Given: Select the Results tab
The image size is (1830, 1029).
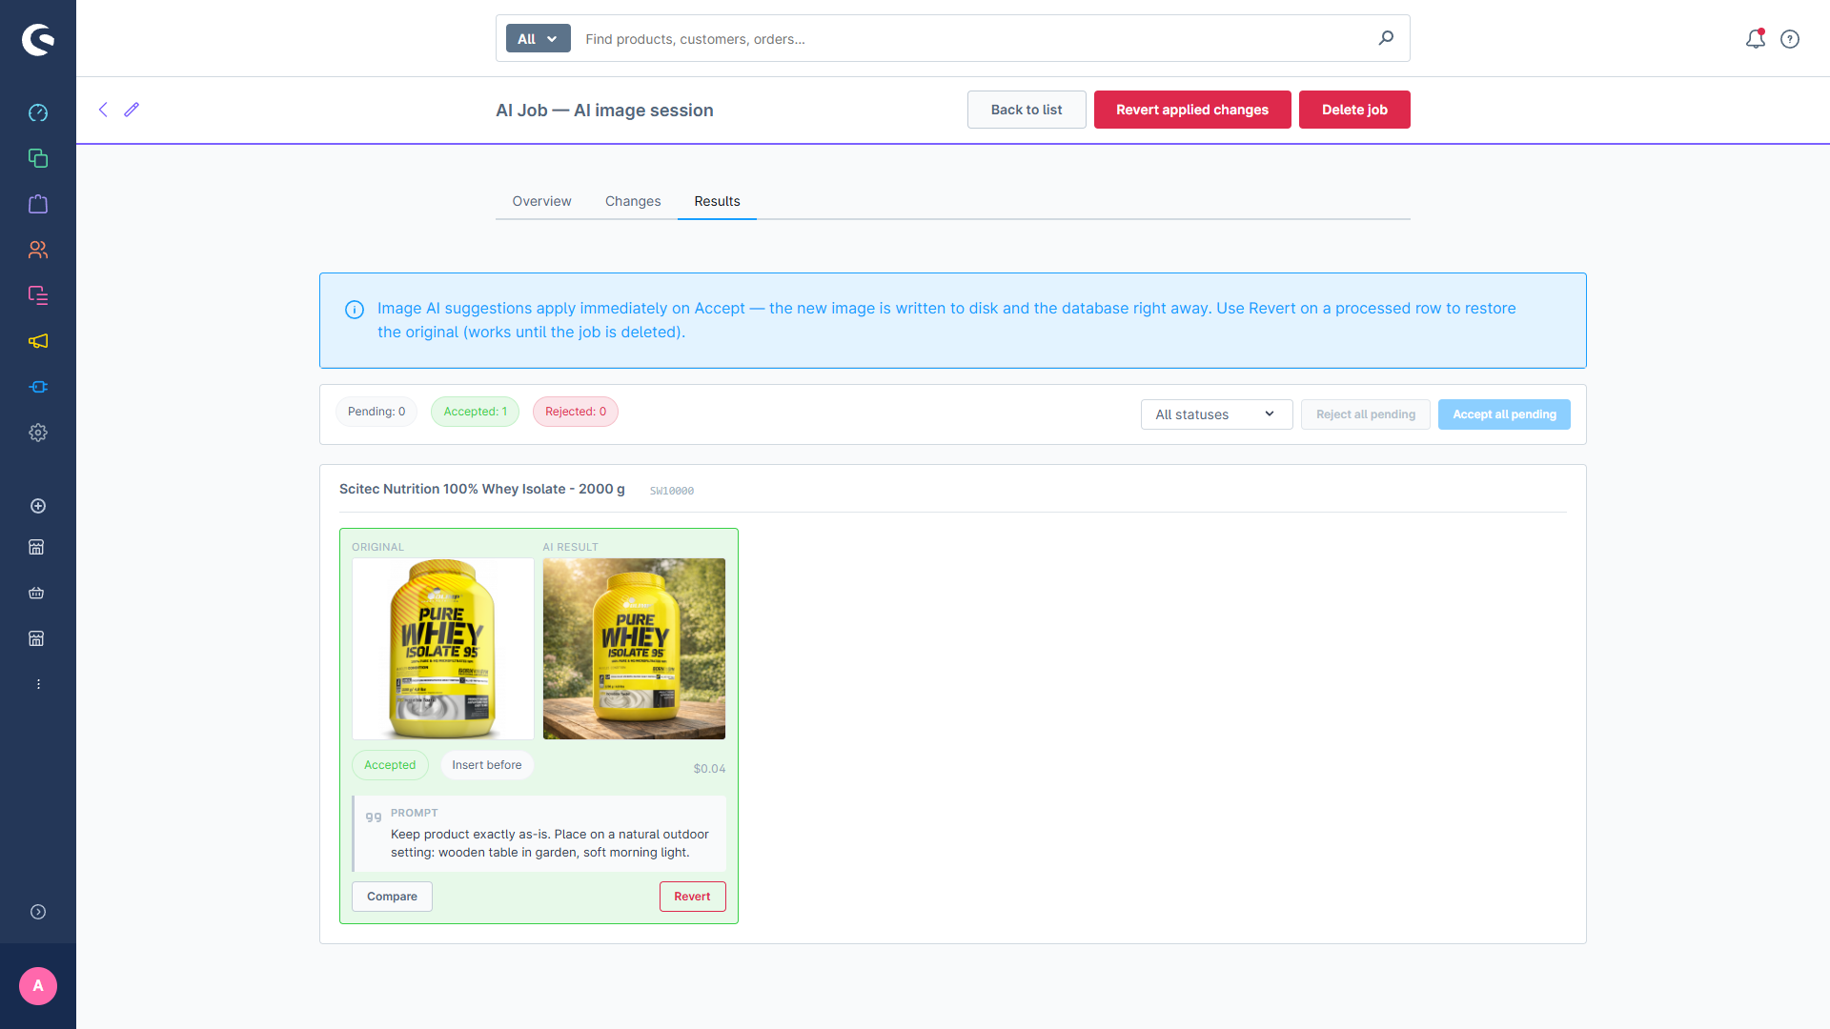Looking at the screenshot, I should tap(717, 201).
